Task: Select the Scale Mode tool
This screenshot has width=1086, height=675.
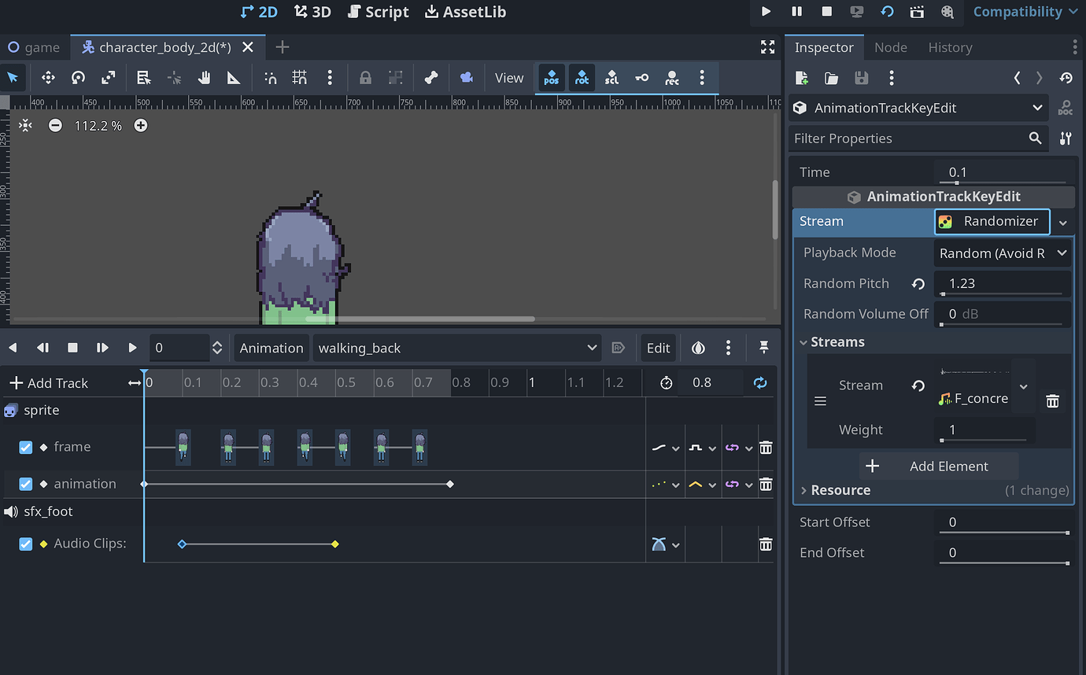Action: point(109,78)
